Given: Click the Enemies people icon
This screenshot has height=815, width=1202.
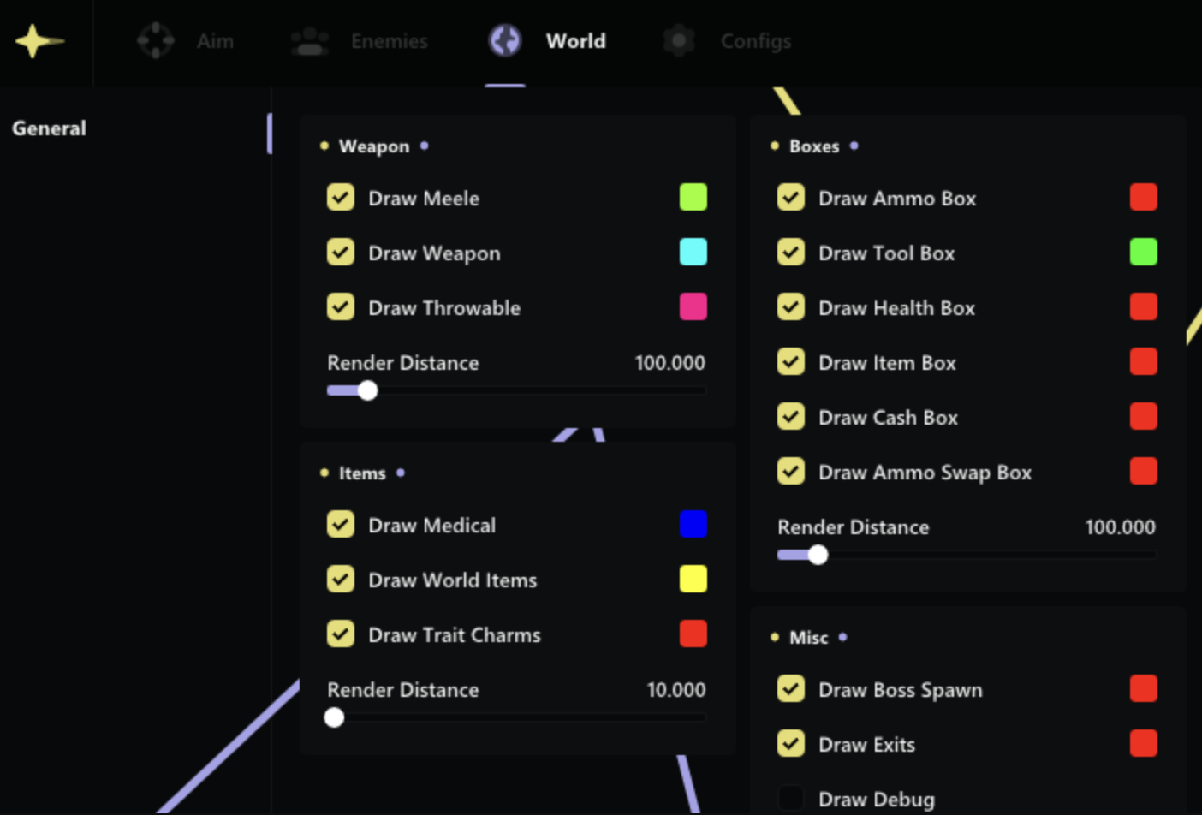Looking at the screenshot, I should [309, 40].
